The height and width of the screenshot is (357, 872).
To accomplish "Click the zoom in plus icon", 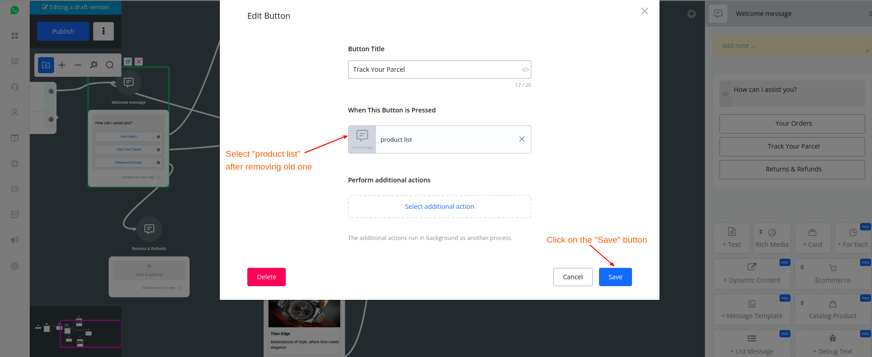I will point(62,65).
